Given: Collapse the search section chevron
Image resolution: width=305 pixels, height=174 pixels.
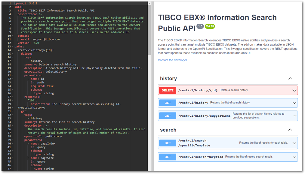Looking at the screenshot, I should [290, 130].
